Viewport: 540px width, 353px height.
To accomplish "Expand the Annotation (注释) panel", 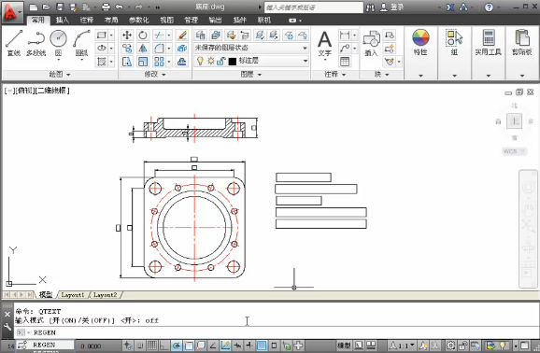I will tap(334, 74).
